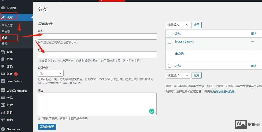Click the Pages (页面) icon
This screenshot has height=132, width=262.
tap(3, 59)
